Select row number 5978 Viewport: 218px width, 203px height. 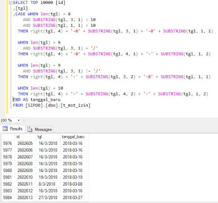8,157
